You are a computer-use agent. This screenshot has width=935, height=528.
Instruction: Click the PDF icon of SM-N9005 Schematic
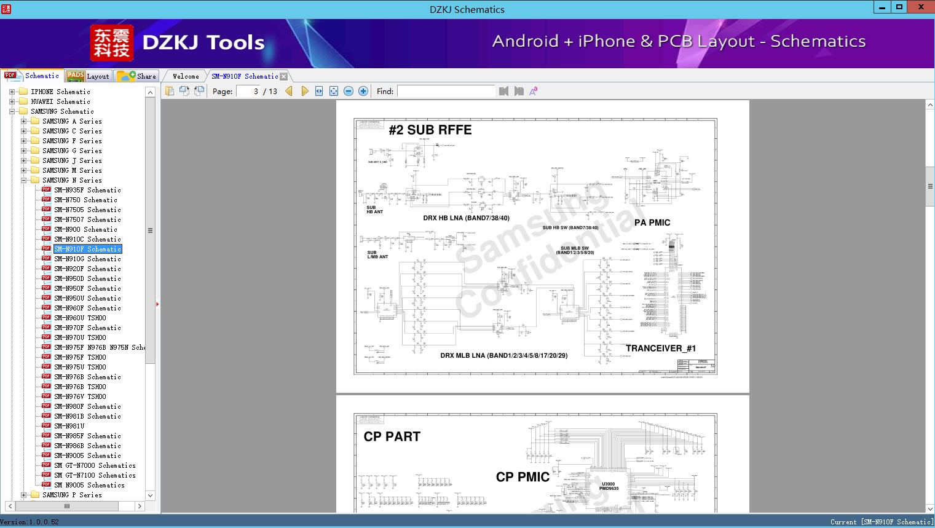47,455
